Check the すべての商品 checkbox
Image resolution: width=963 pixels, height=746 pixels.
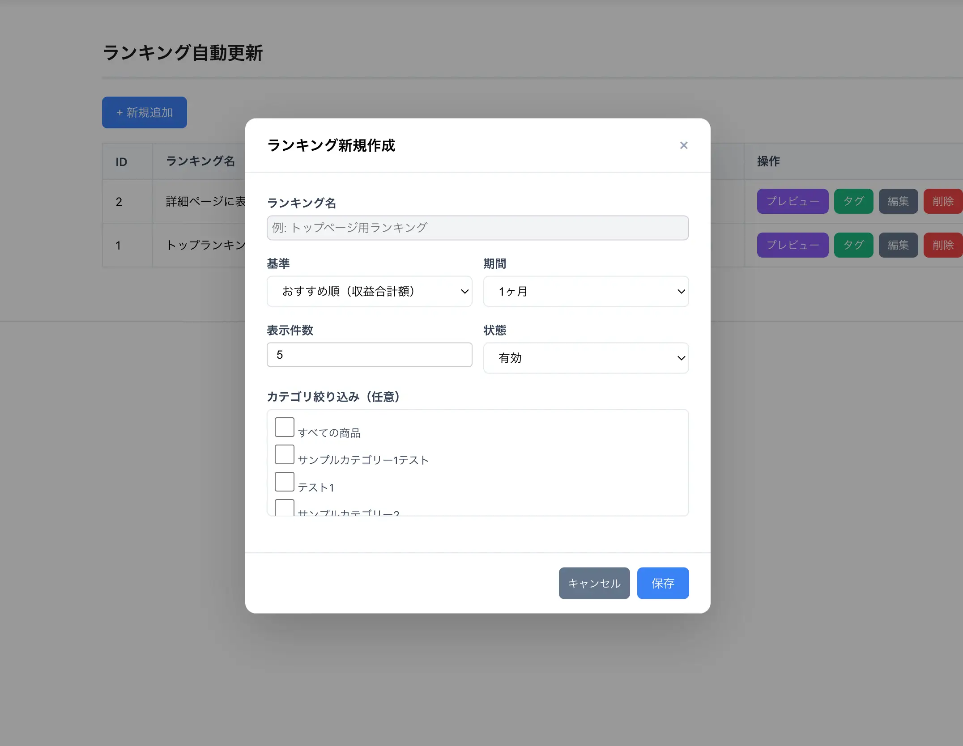pos(284,427)
